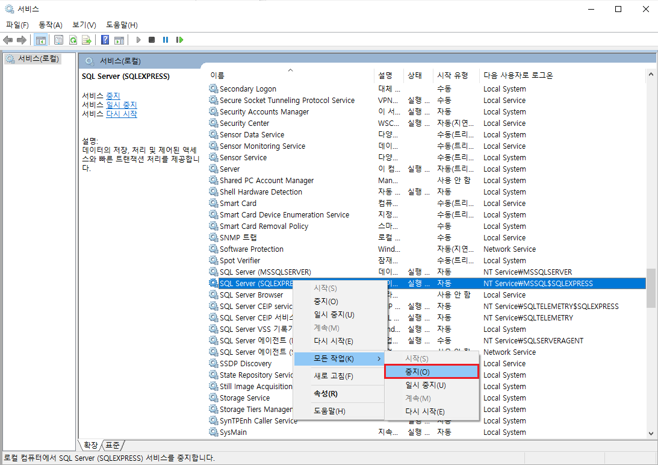The width and height of the screenshot is (658, 465).
Task: Click the gear icon beside Storage Service
Action: point(214,398)
